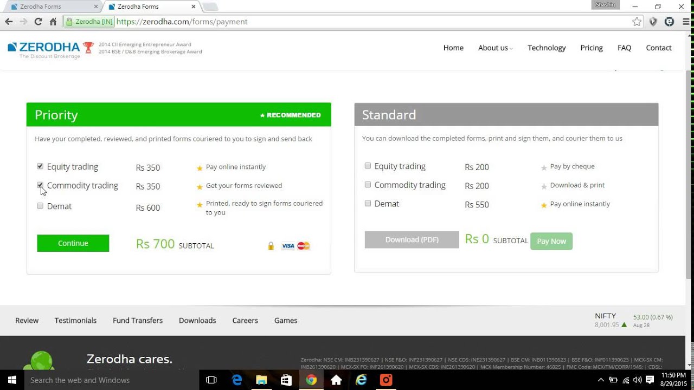This screenshot has width=694, height=390.
Task: Open the house icon taskbar app
Action: (x=336, y=380)
